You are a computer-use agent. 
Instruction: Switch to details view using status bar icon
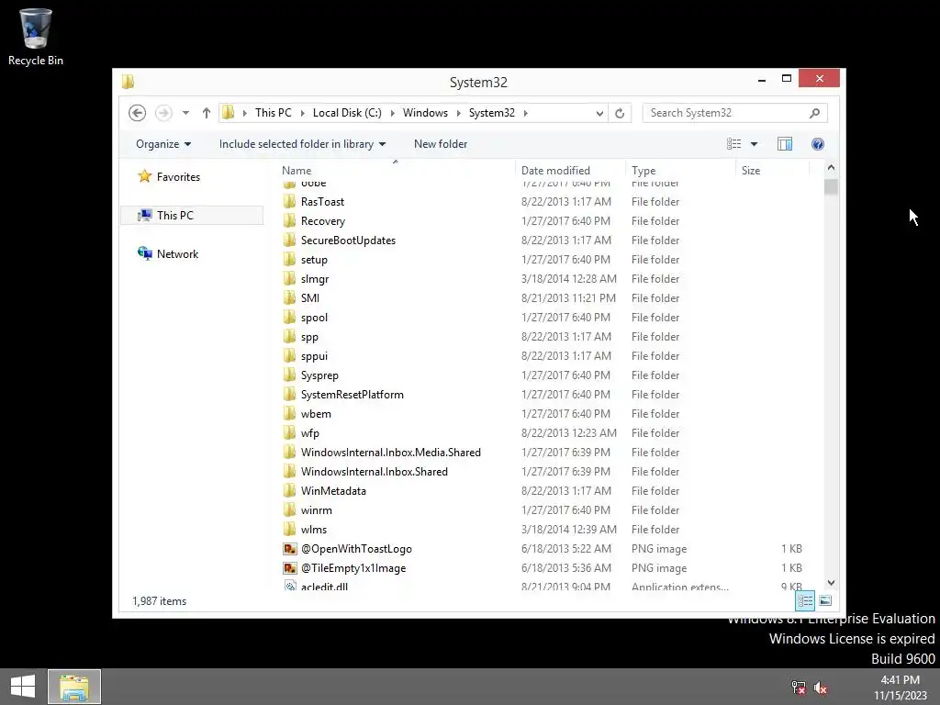[x=805, y=600]
